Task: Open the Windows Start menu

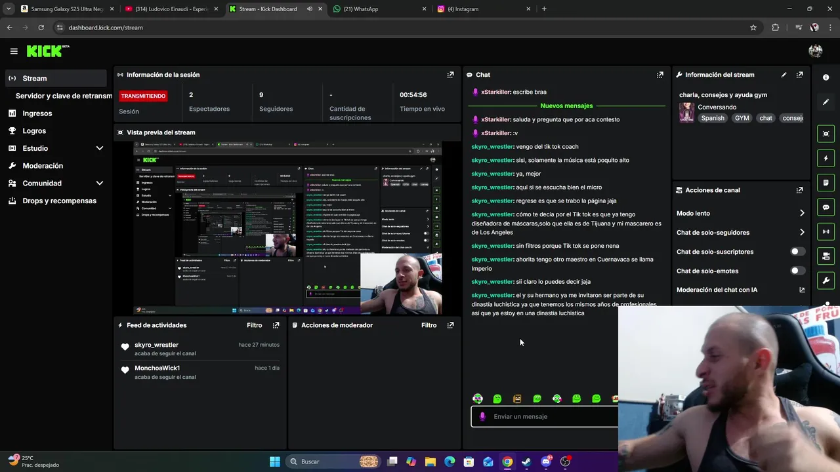Action: pyautogui.click(x=275, y=462)
